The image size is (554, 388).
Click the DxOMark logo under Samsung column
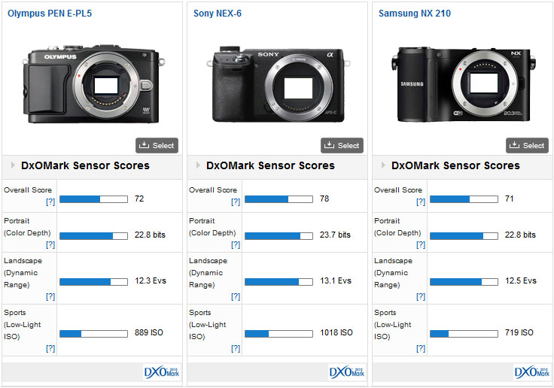click(532, 372)
